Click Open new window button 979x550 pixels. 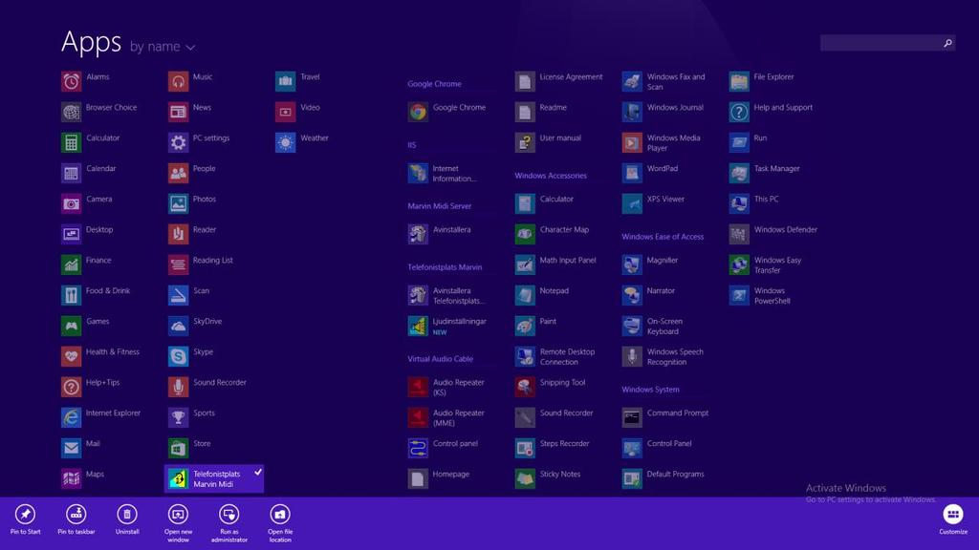[178, 523]
